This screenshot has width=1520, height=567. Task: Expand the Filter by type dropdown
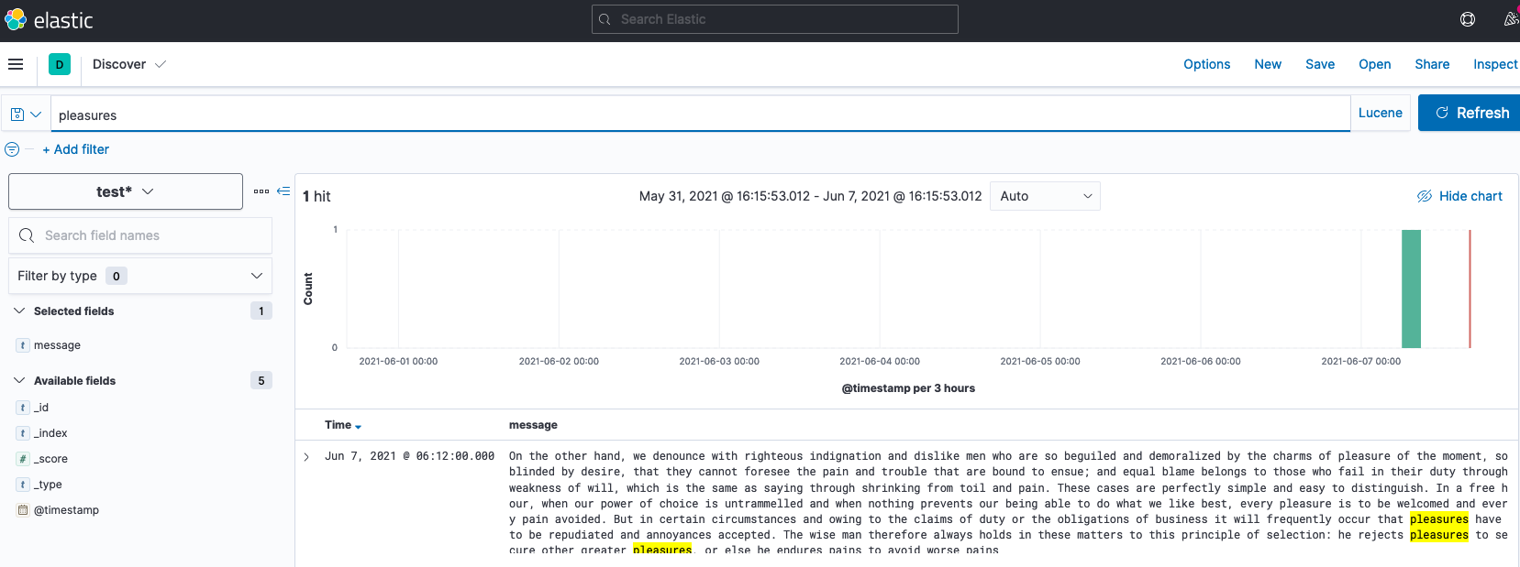[x=140, y=276]
